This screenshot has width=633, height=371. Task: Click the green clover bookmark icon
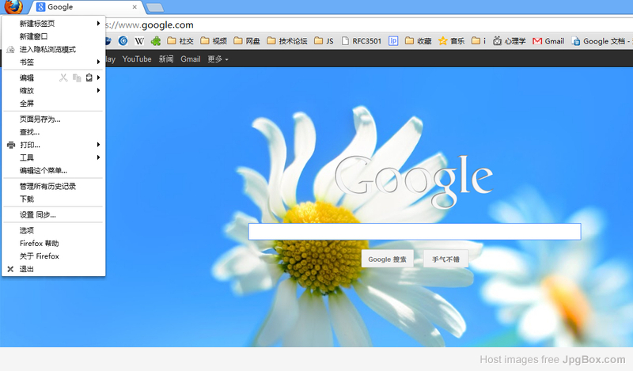157,41
